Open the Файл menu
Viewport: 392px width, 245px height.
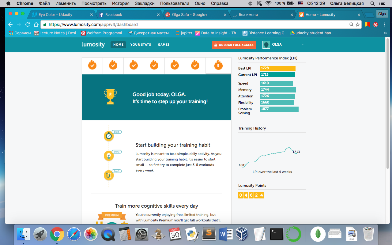(x=44, y=3)
